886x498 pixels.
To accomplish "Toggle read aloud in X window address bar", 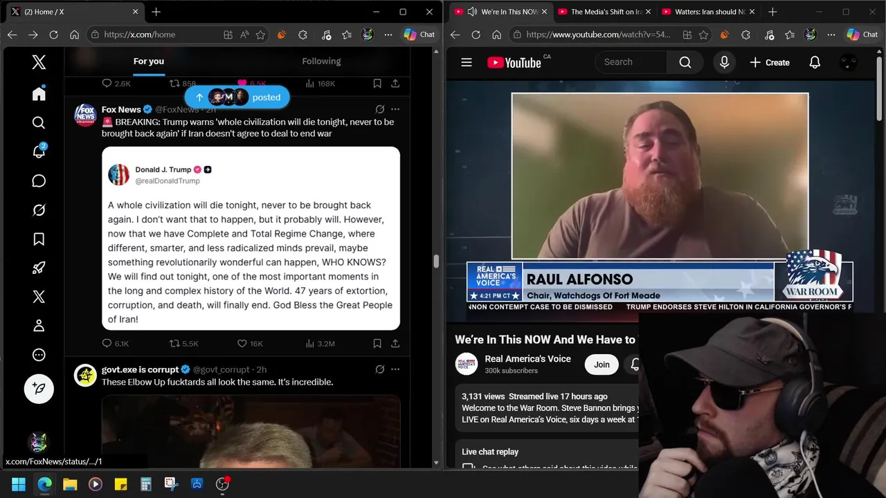I will pos(244,35).
